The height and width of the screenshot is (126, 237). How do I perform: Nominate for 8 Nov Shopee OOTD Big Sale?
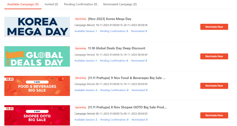pyautogui.click(x=214, y=115)
